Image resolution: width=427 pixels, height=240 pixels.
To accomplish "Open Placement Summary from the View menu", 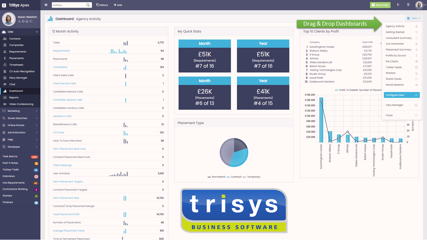I will 402,50.
